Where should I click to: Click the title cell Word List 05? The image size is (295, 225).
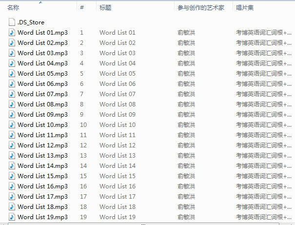(118, 73)
